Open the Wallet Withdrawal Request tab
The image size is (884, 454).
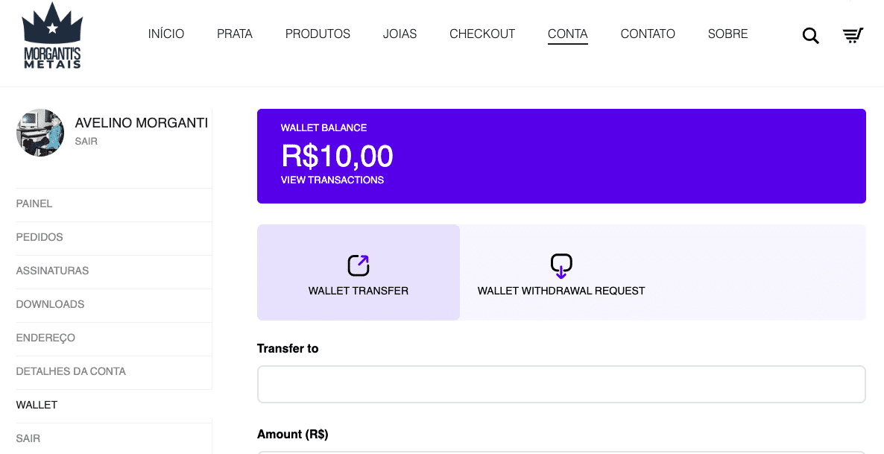click(x=561, y=272)
